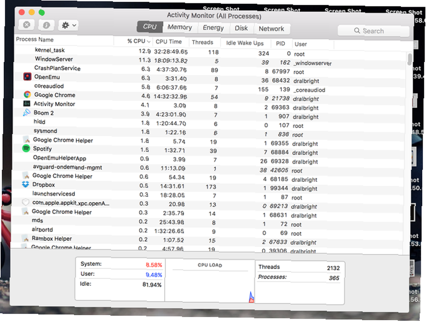
Task: Click the OpenEmu app icon
Action: click(27, 77)
